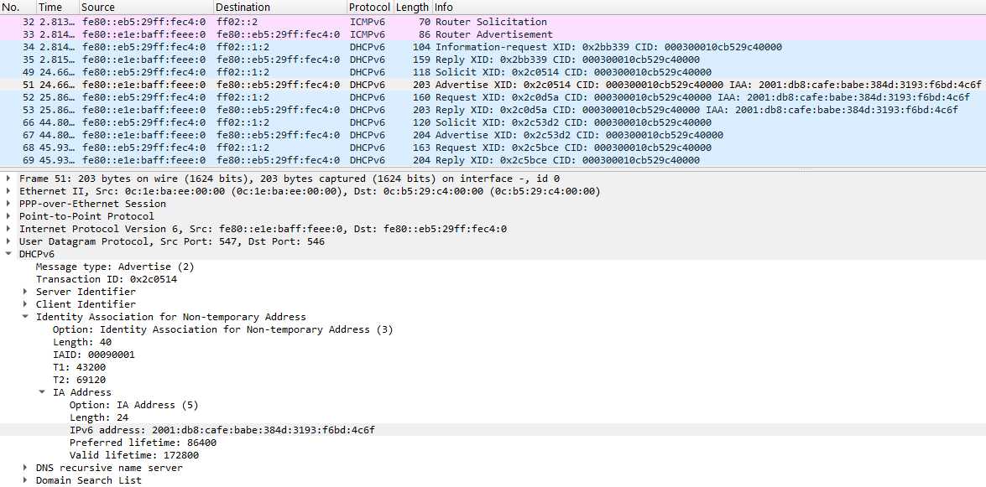Select packet 34 Information-request
Viewport: 986px width, 487px height.
493,47
